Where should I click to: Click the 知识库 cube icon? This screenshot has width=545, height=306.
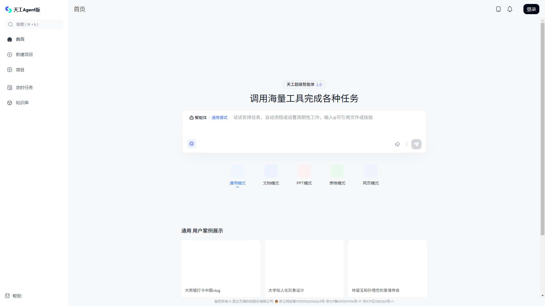tap(10, 103)
